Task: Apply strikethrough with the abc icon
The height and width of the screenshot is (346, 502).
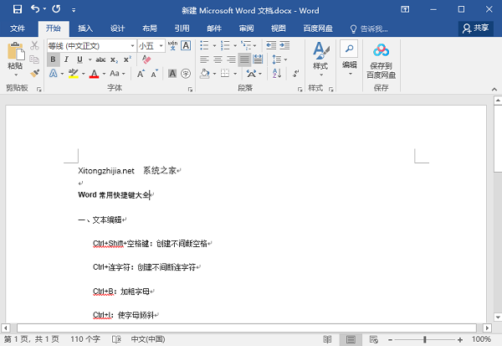Action: click(100, 59)
